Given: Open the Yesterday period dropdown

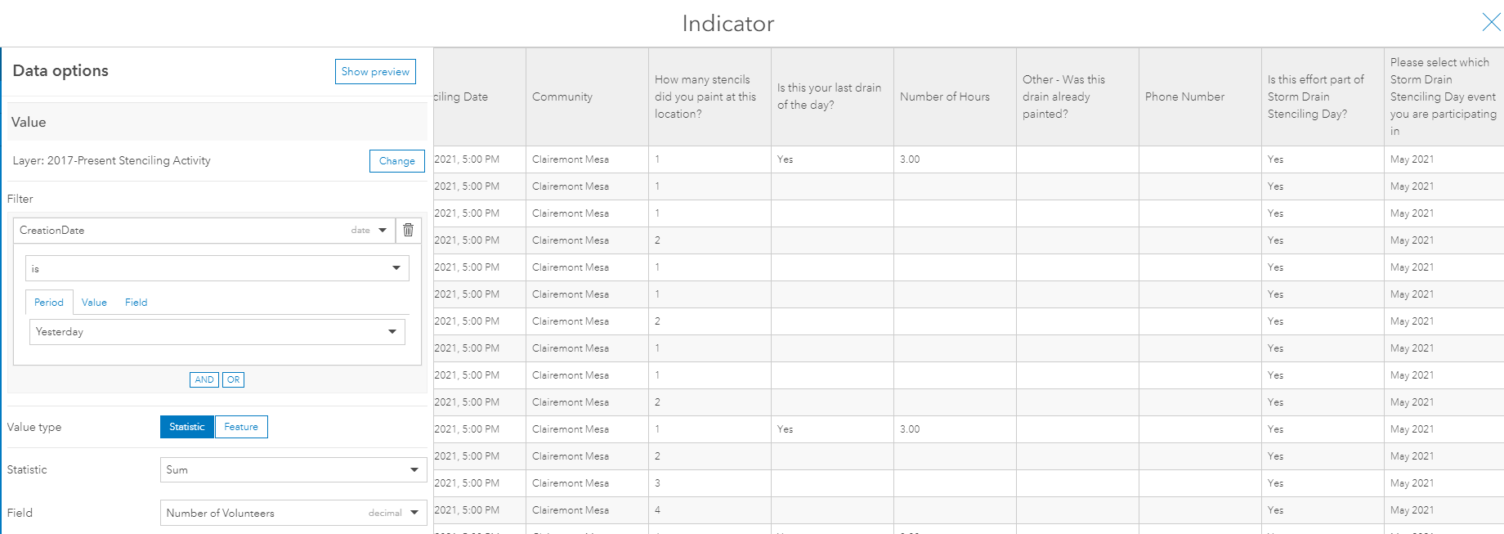Looking at the screenshot, I should [217, 332].
